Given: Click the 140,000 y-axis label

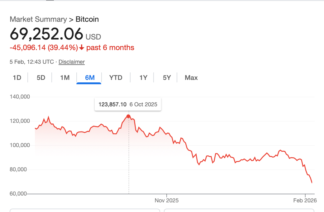Looking at the screenshot, I should click(x=20, y=97).
